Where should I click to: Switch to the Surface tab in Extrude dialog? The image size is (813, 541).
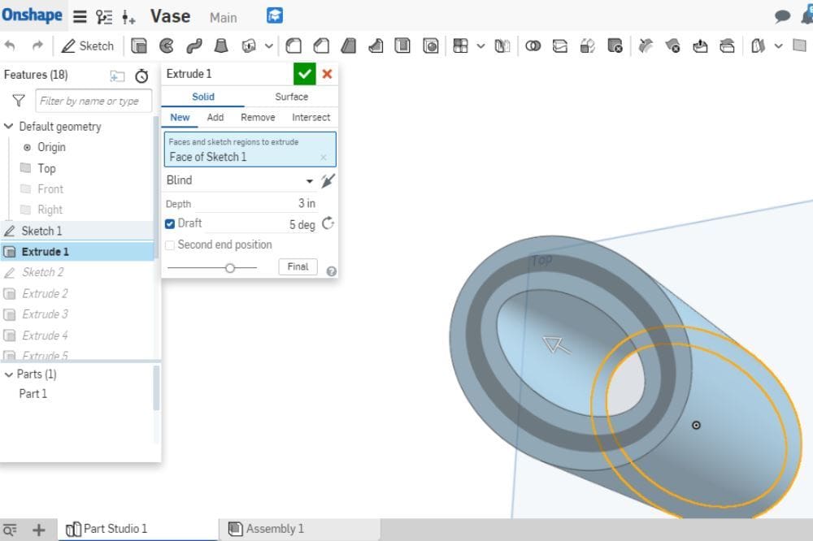[x=290, y=96]
